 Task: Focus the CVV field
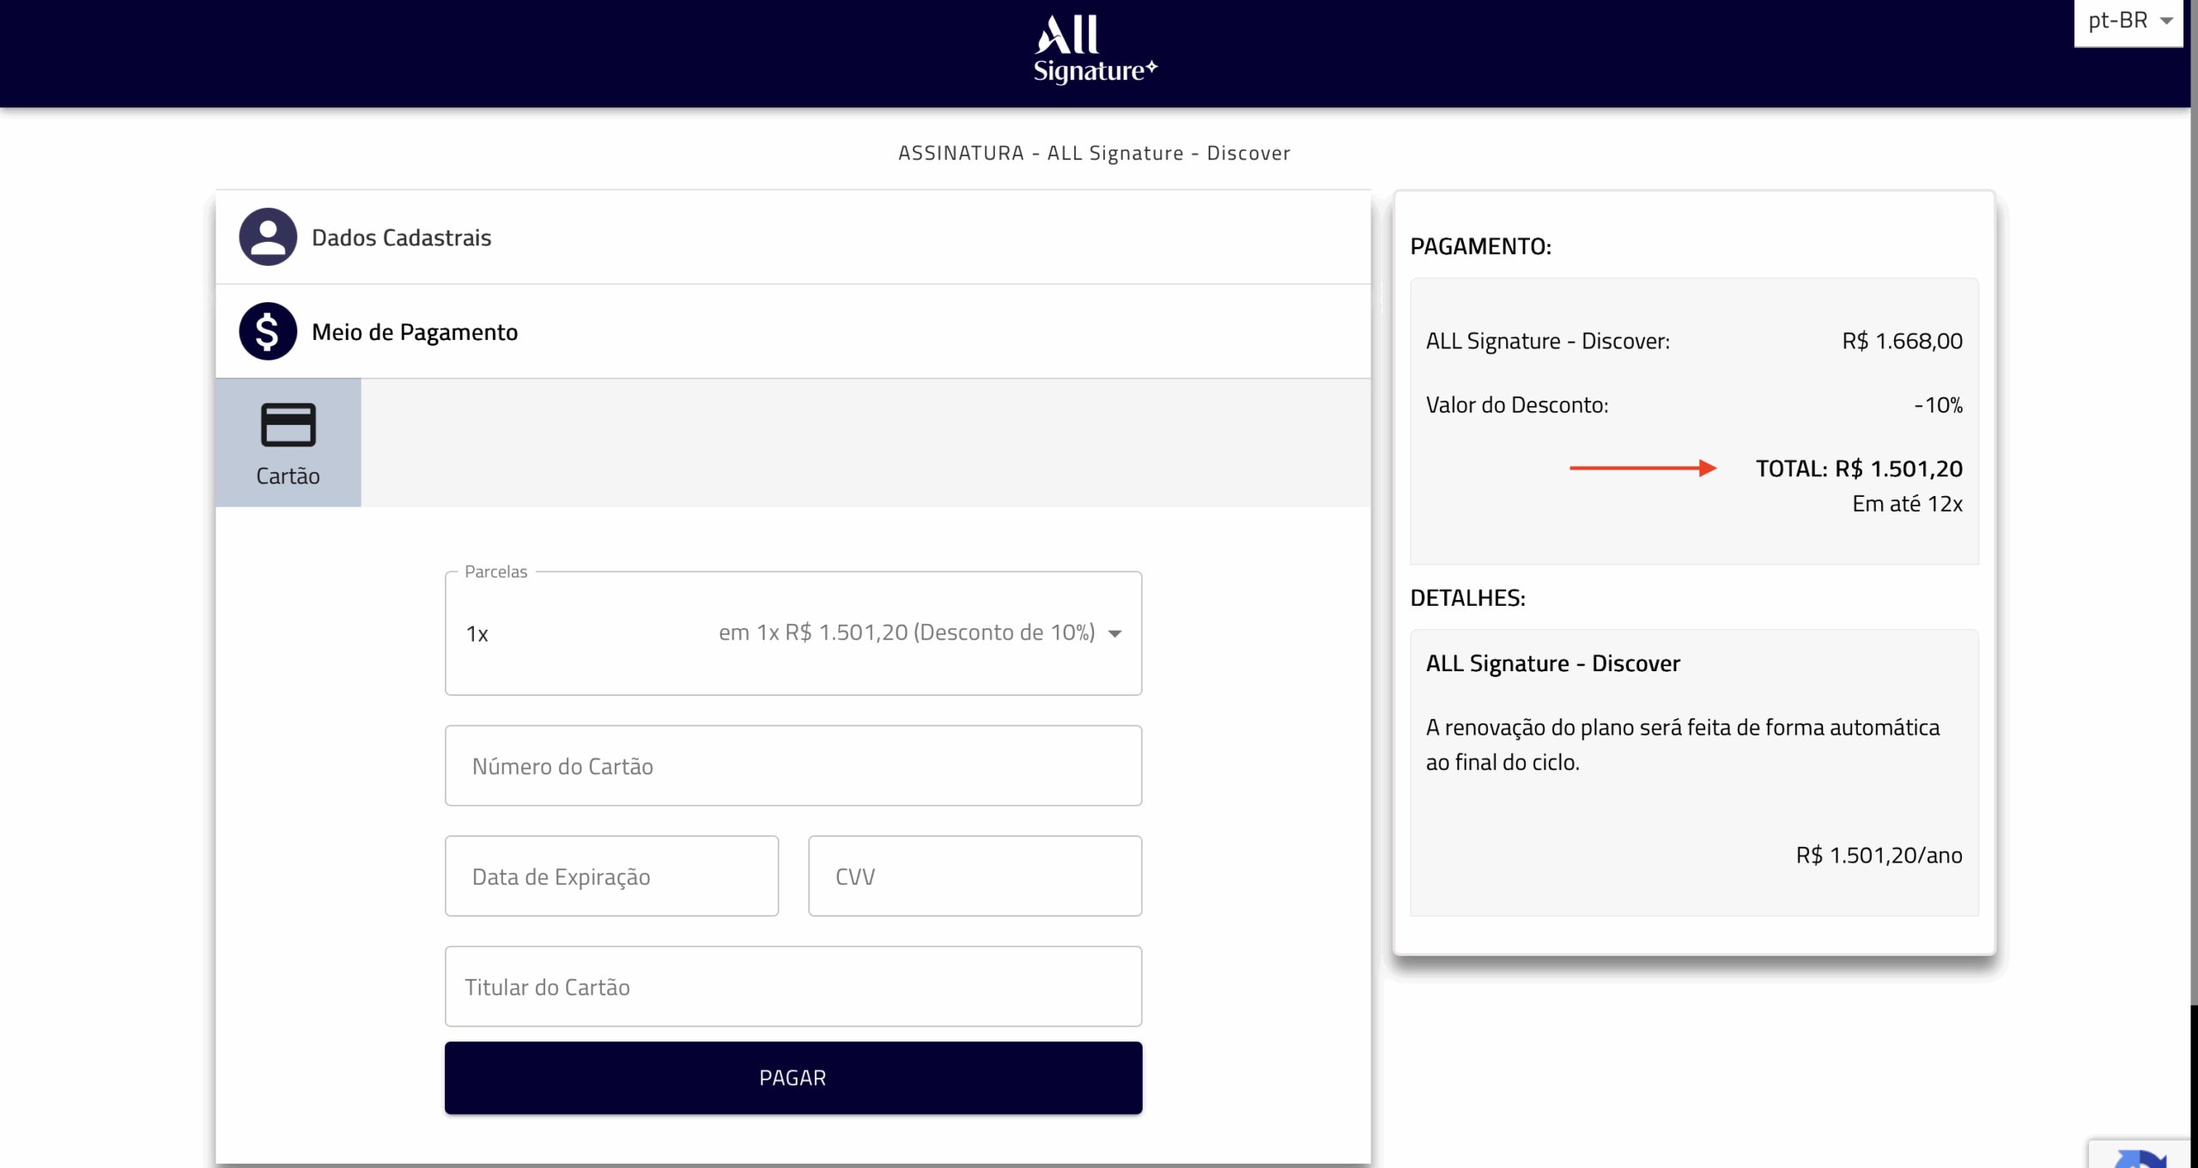pos(975,876)
